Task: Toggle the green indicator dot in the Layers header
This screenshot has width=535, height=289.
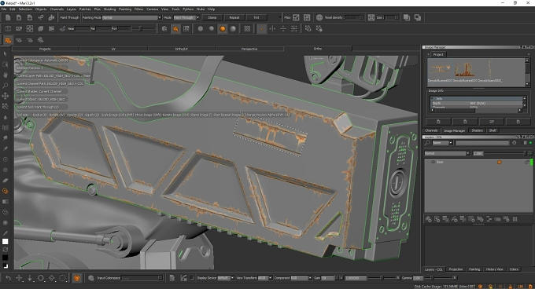Action: pyautogui.click(x=530, y=143)
